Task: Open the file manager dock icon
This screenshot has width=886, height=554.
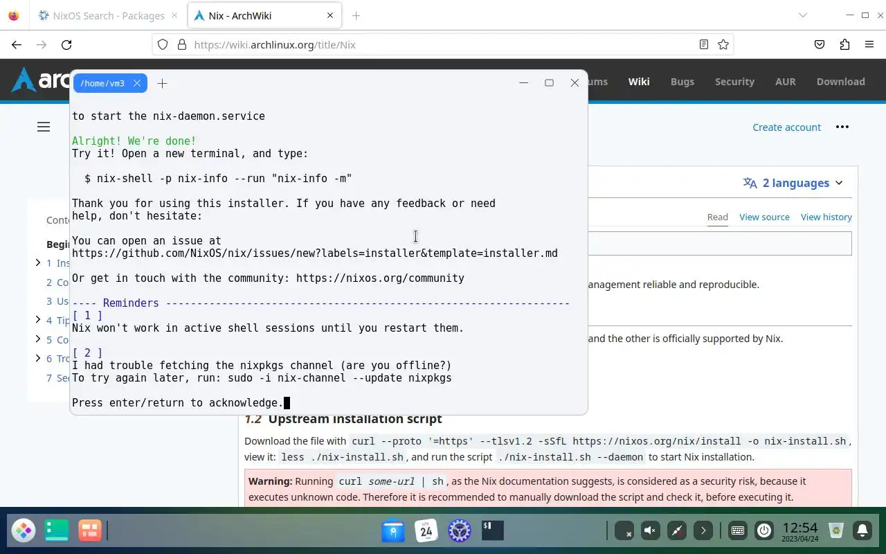Action: click(x=393, y=530)
